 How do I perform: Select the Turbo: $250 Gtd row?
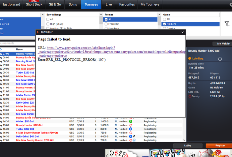click(18, 73)
